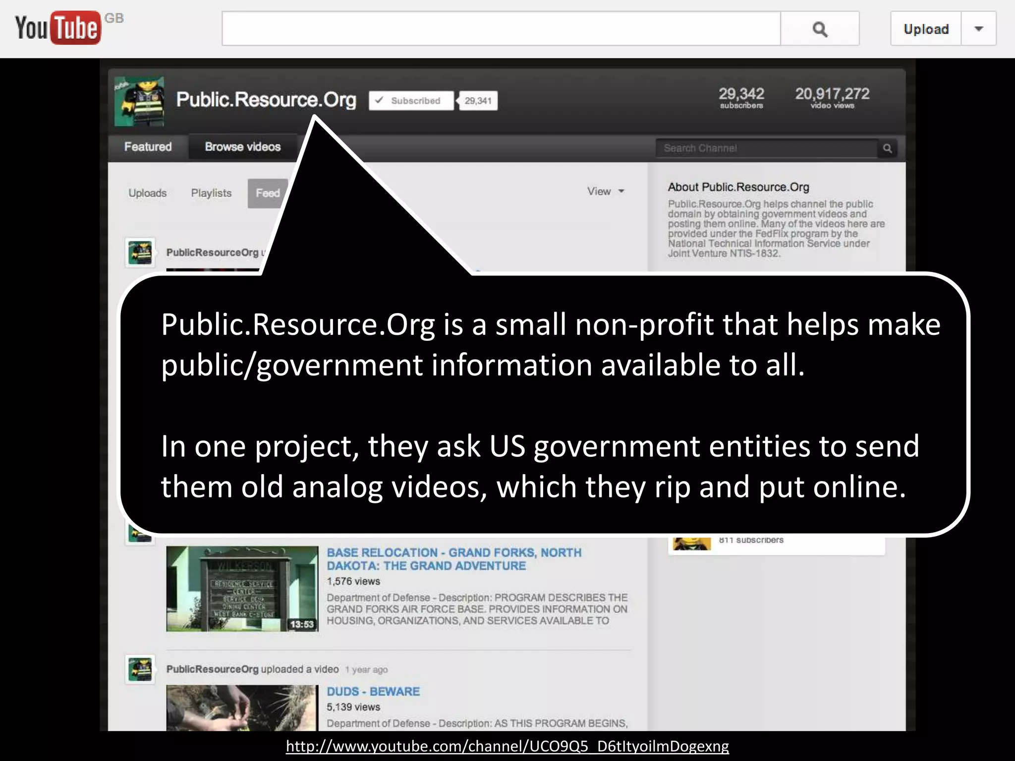Open the Grand Forks video thumbnail

(242, 589)
